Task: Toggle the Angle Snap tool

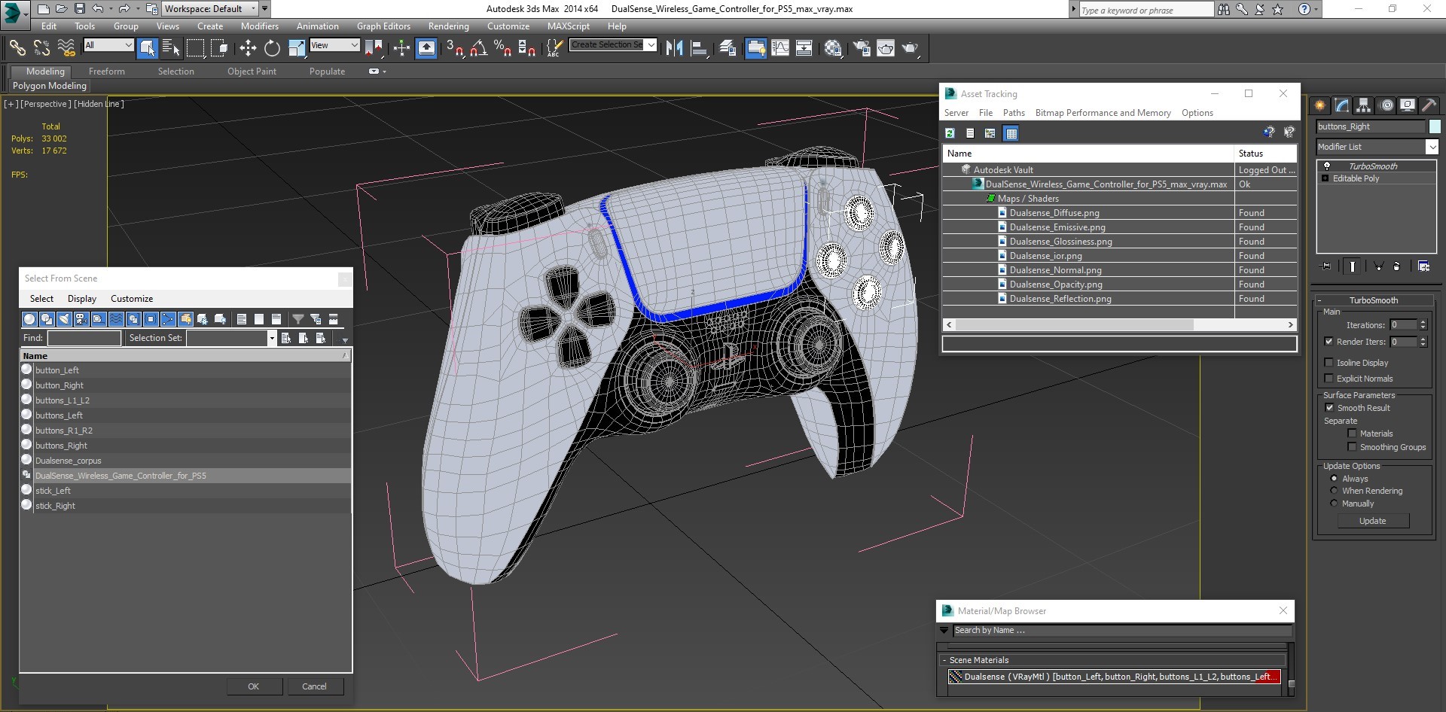Action: tap(478, 48)
